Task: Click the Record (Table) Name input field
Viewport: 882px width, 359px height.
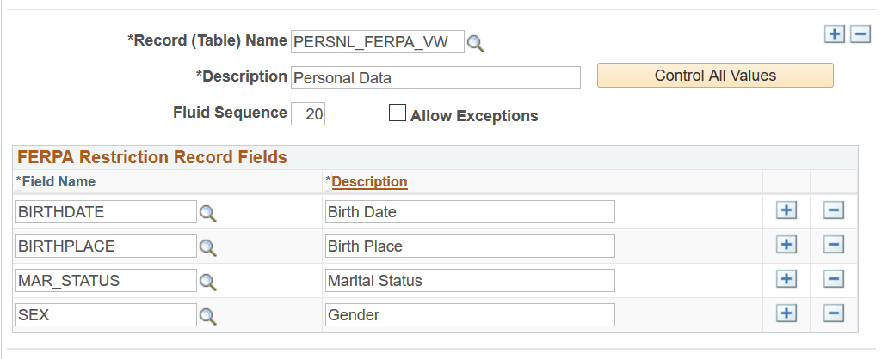Action: click(x=378, y=41)
